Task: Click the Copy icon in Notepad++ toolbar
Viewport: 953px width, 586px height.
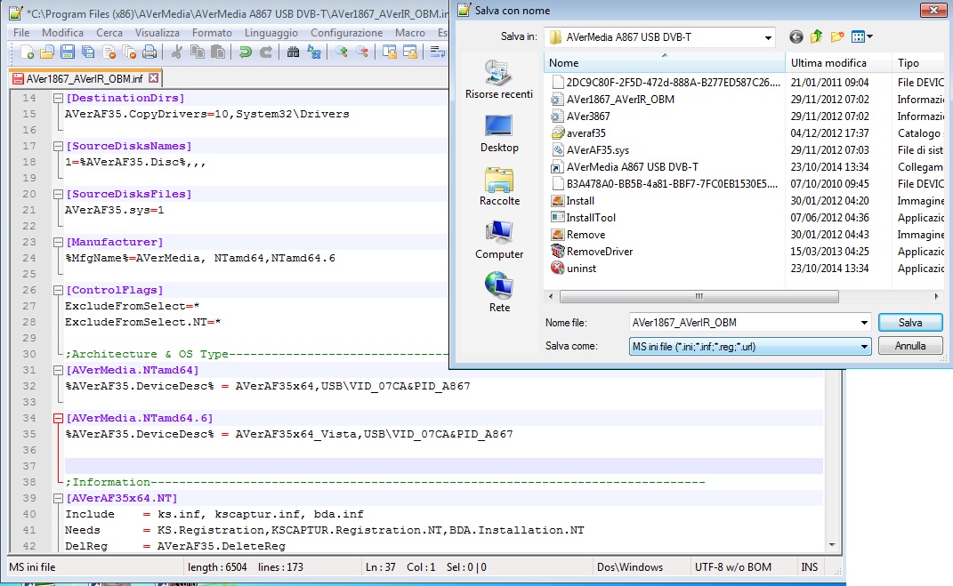Action: 198,52
